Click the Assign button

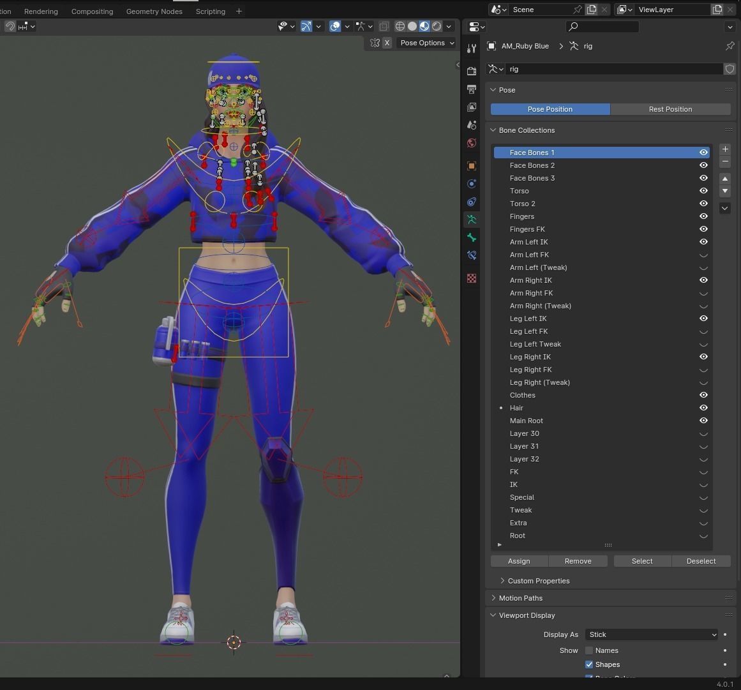tap(519, 561)
